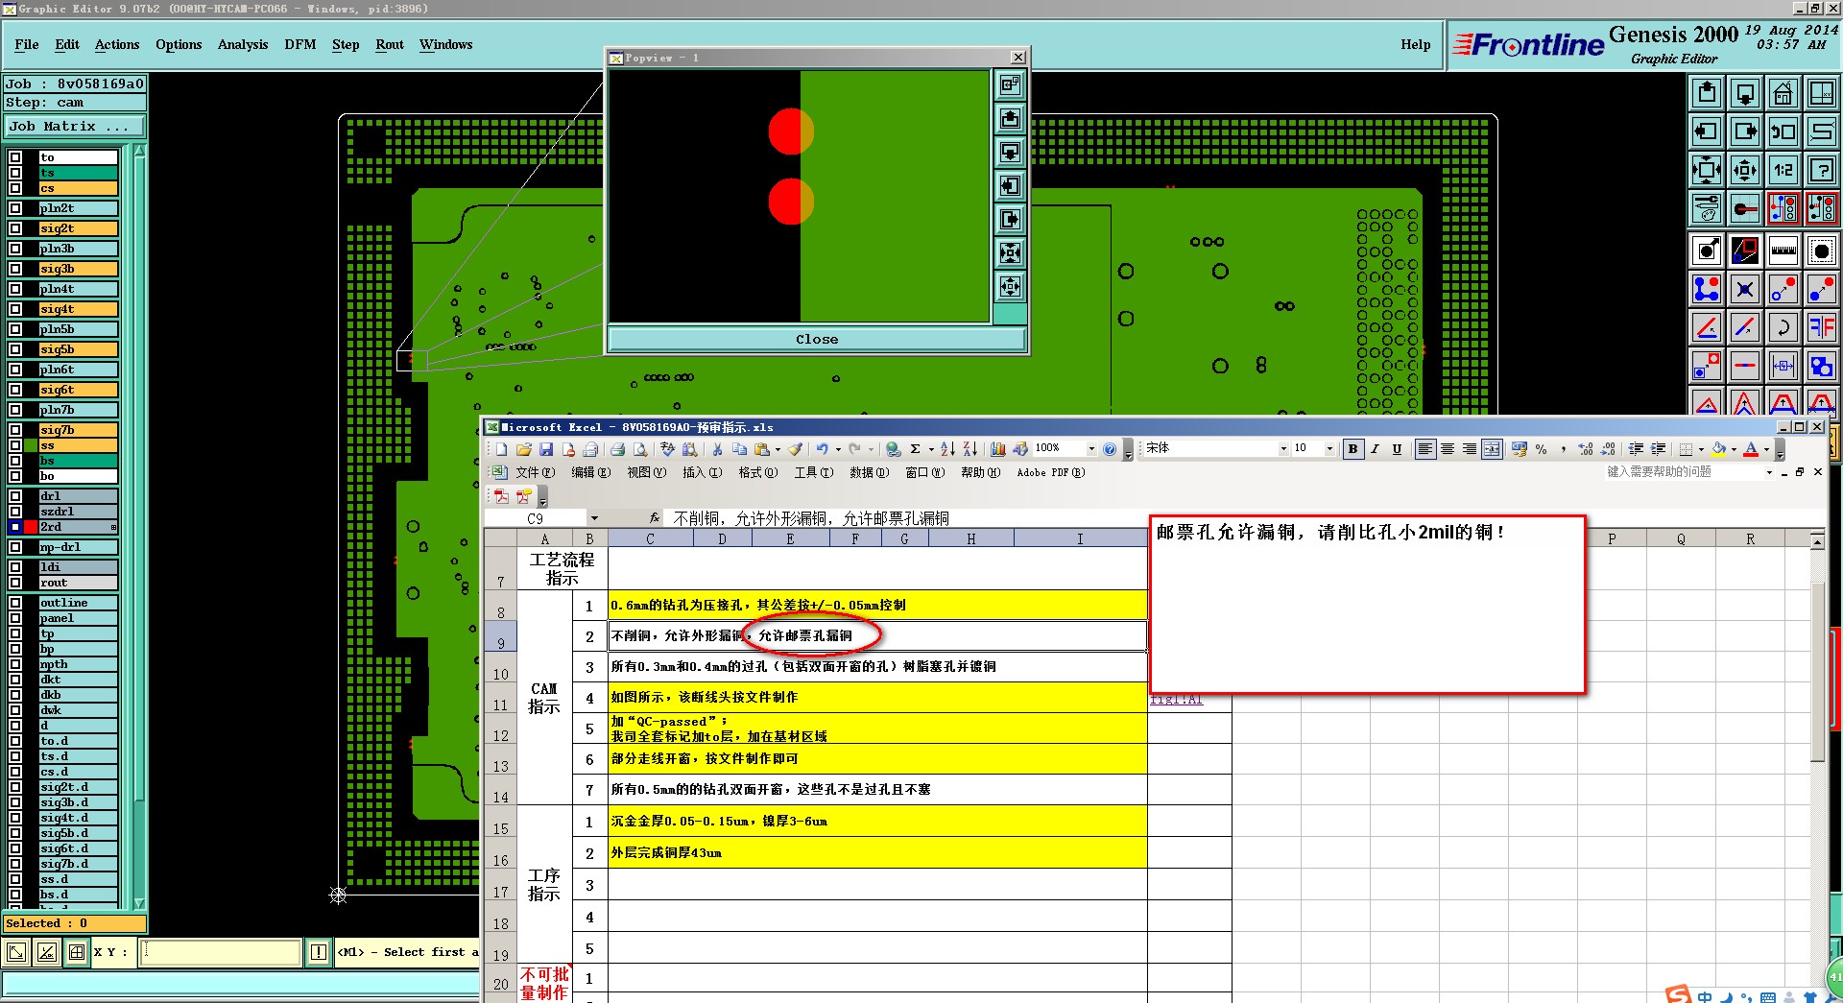
Task: Click the pan left view icon
Action: pos(1707,131)
